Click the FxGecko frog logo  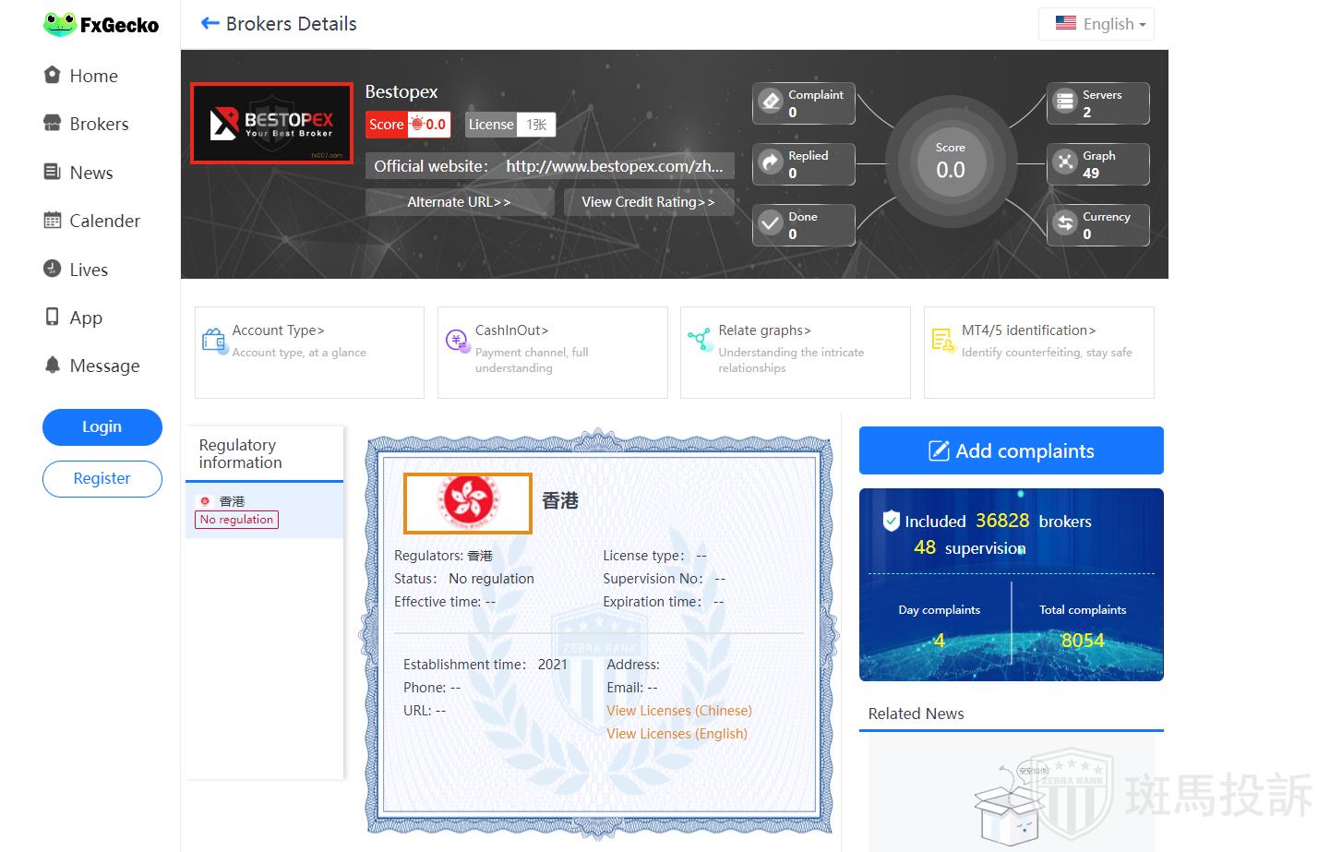60,25
